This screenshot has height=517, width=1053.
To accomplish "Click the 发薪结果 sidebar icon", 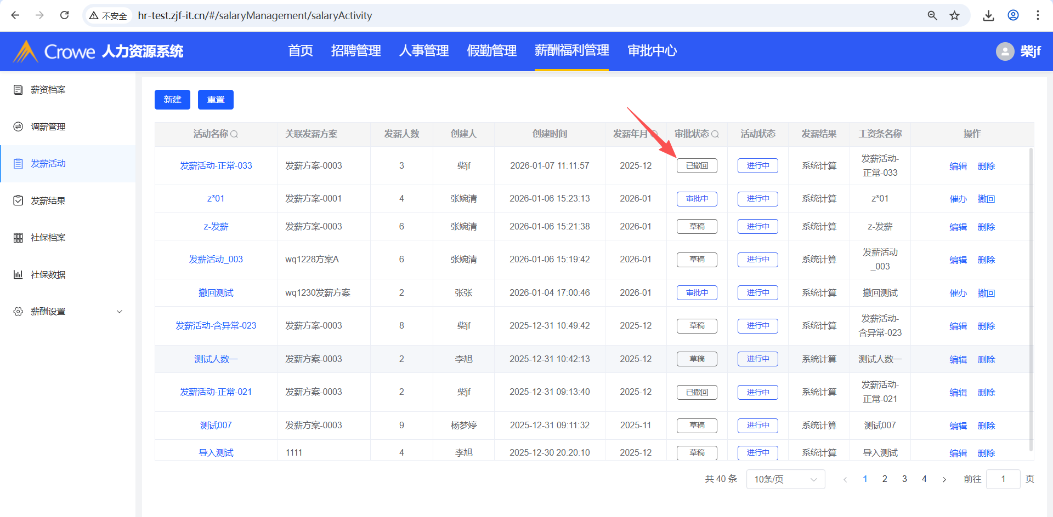I will click(18, 201).
